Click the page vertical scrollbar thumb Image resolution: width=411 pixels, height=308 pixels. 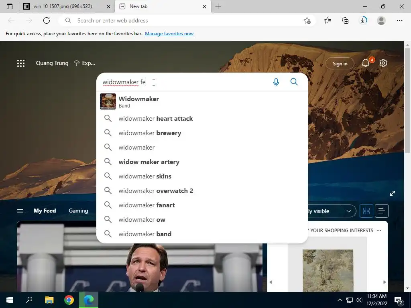[407, 100]
